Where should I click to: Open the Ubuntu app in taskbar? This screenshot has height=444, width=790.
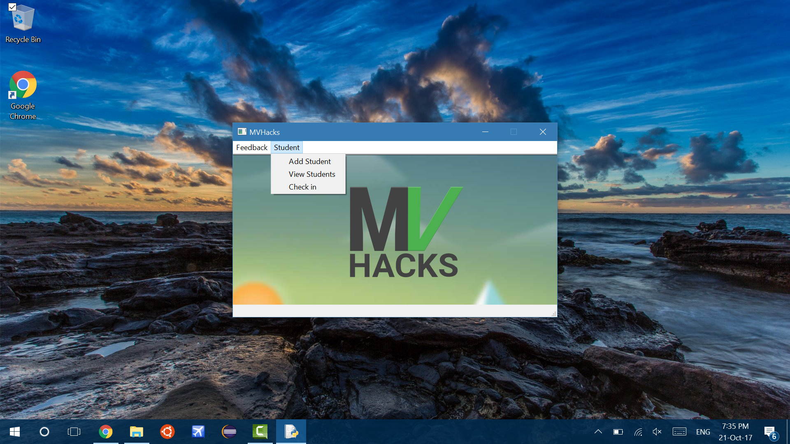pyautogui.click(x=167, y=432)
